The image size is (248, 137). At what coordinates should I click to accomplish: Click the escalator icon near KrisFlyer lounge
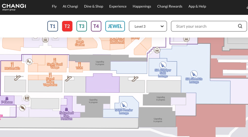[135, 79]
